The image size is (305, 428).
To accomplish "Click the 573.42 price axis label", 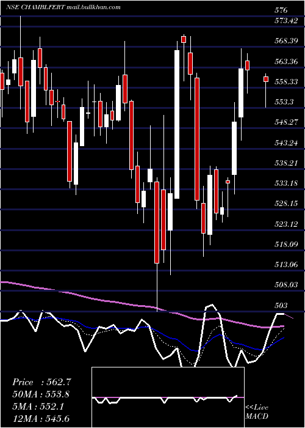I will (286, 21).
